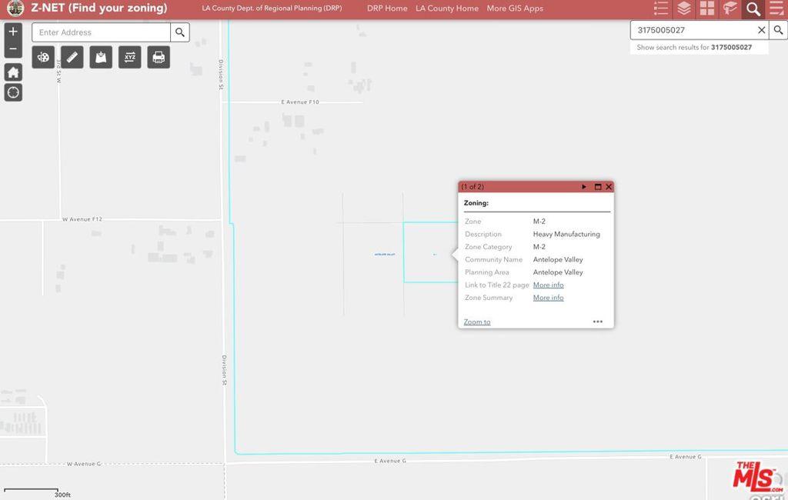Run search for parcel 3175005027
This screenshot has width=788, height=500.
(x=778, y=30)
